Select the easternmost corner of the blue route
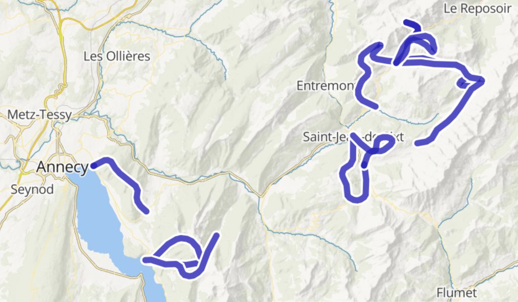 482,79
